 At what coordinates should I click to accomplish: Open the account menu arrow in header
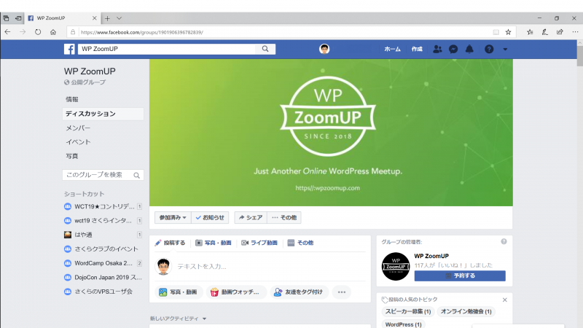tap(505, 49)
